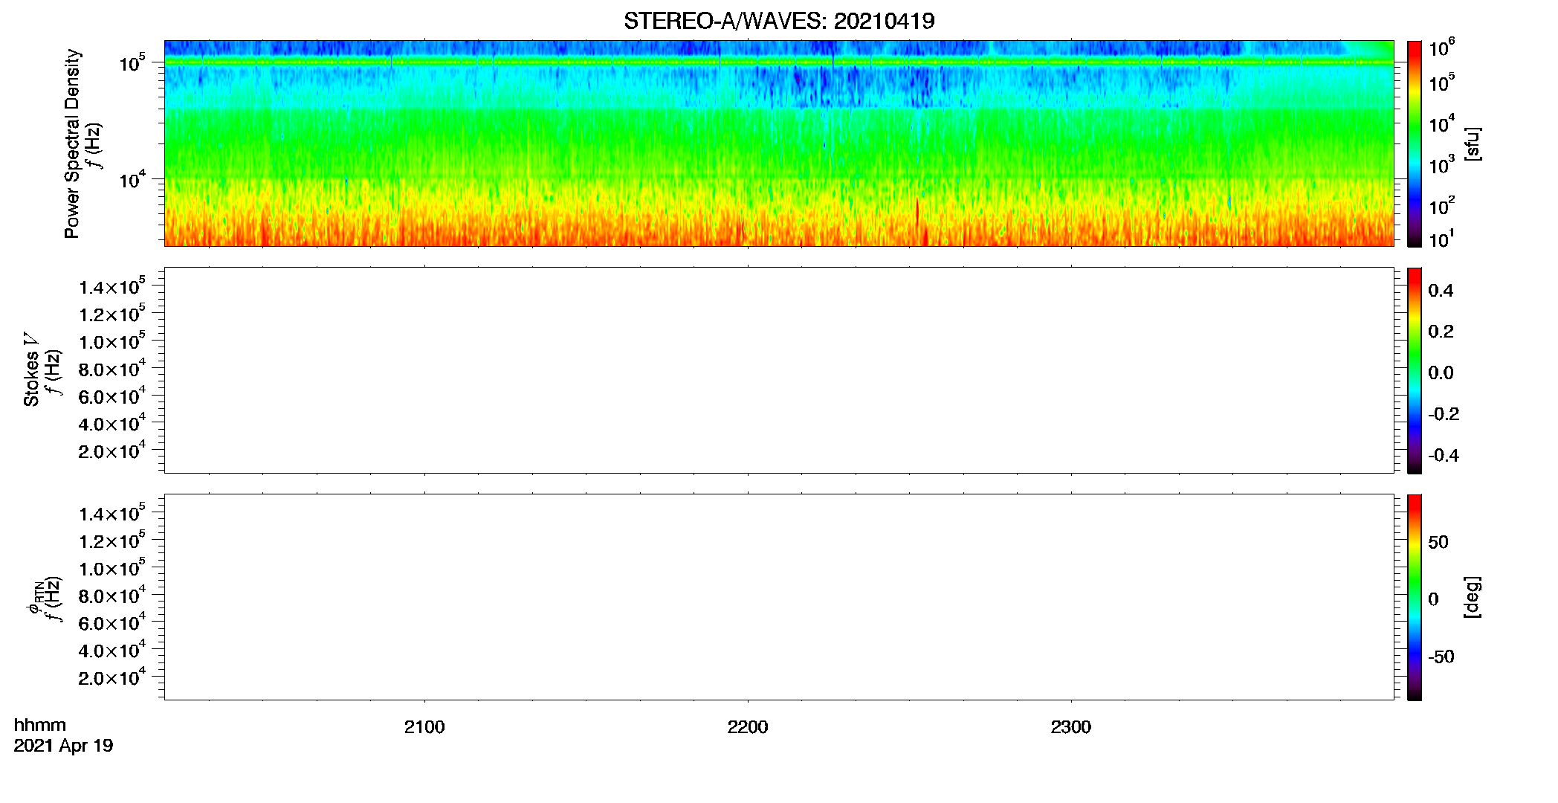Click the hhmm axis caption
The height and width of the screenshot is (803, 1558).
tap(40, 725)
